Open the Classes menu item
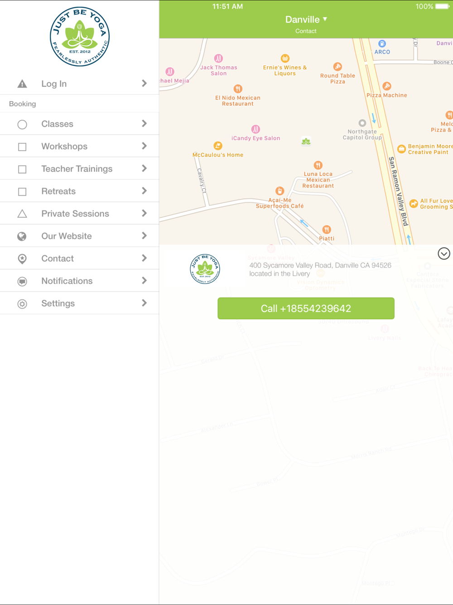This screenshot has width=453, height=605. [79, 124]
